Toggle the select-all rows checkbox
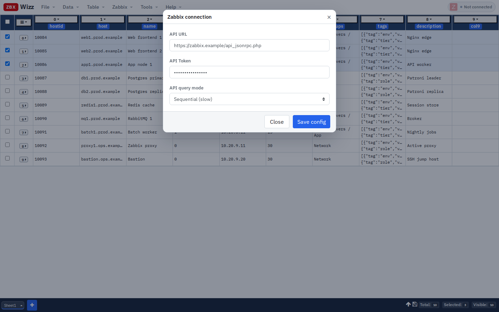 [7, 21]
